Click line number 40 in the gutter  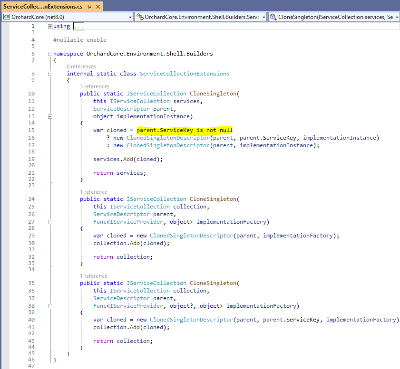coord(31,320)
